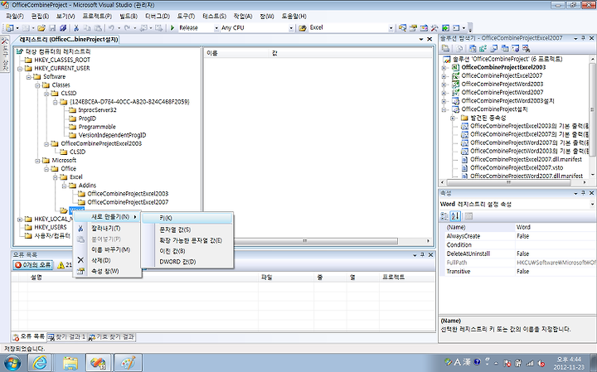This screenshot has width=597, height=372.
Task: Expand OfficeCombineProjectExcel2003 in Solution Explorer
Action: pyautogui.click(x=444, y=67)
